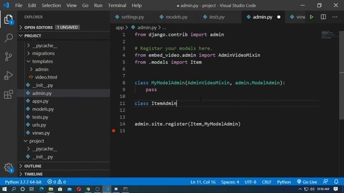The image size is (344, 193).
Task: Switch to the settings.py tab
Action: point(133,17)
